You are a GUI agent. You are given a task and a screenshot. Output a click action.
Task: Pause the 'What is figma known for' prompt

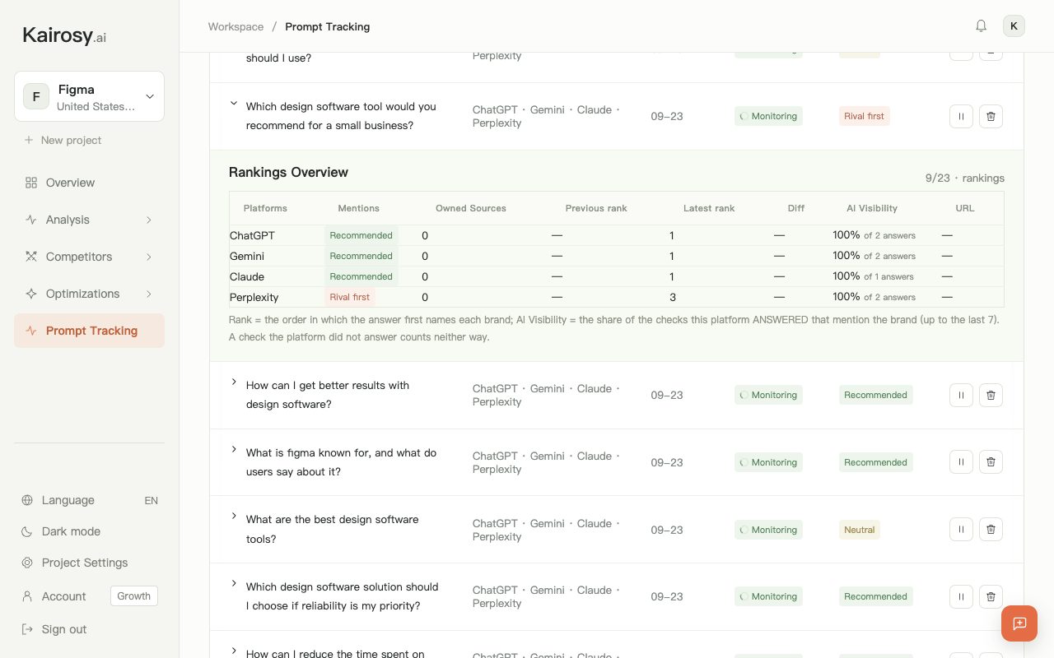tap(961, 462)
